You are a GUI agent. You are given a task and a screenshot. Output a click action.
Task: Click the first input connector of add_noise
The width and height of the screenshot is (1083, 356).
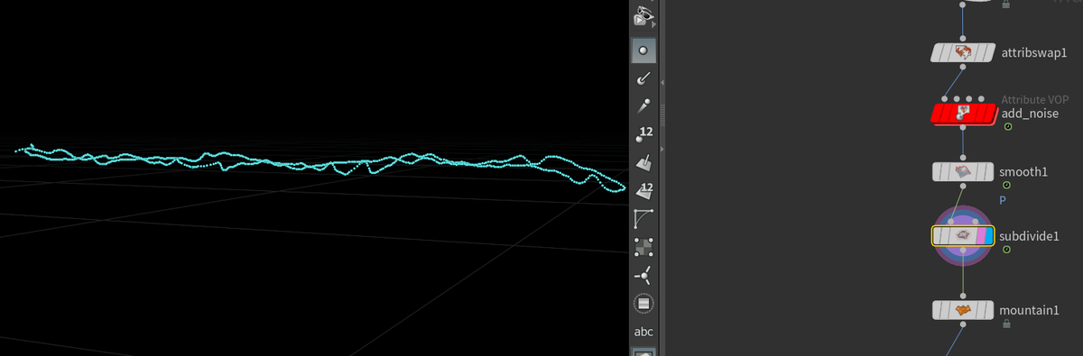point(944,98)
